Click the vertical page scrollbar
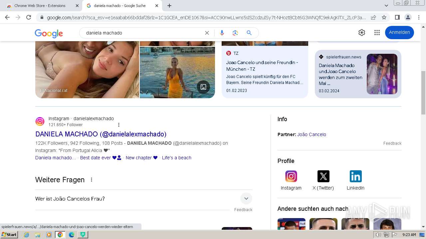The height and width of the screenshot is (239, 426). pyautogui.click(x=423, y=93)
